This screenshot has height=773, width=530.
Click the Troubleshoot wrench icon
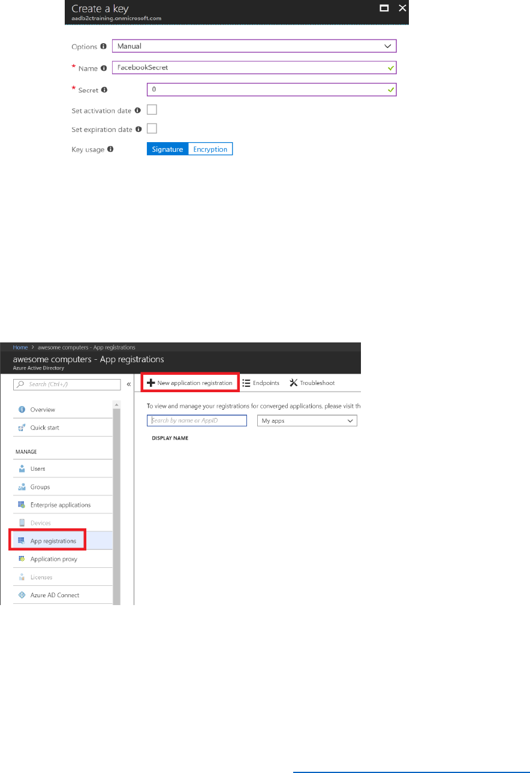click(x=294, y=383)
